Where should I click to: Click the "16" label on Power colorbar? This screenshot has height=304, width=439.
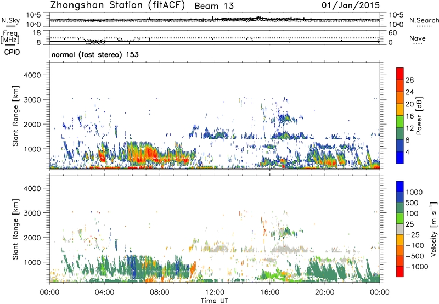pos(409,116)
